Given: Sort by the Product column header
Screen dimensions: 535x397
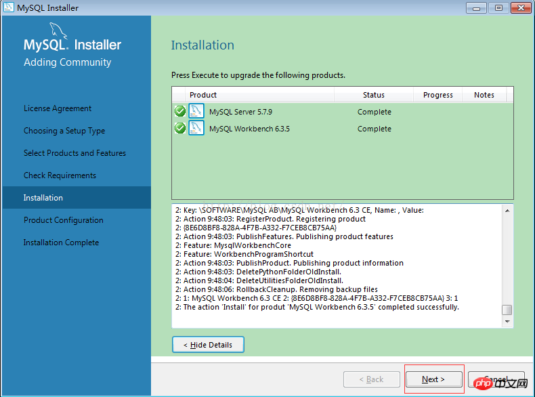Looking at the screenshot, I should click(259, 95).
